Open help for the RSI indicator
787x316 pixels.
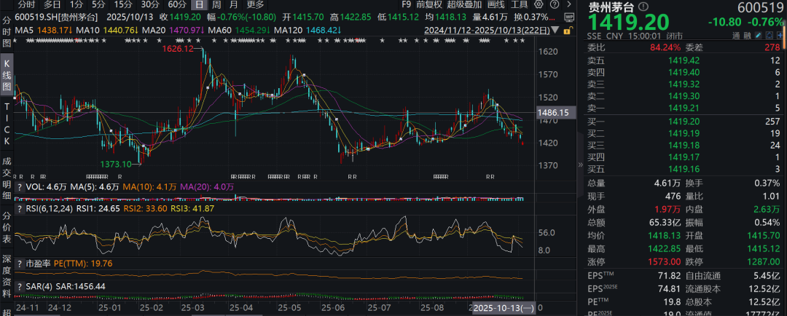point(20,208)
